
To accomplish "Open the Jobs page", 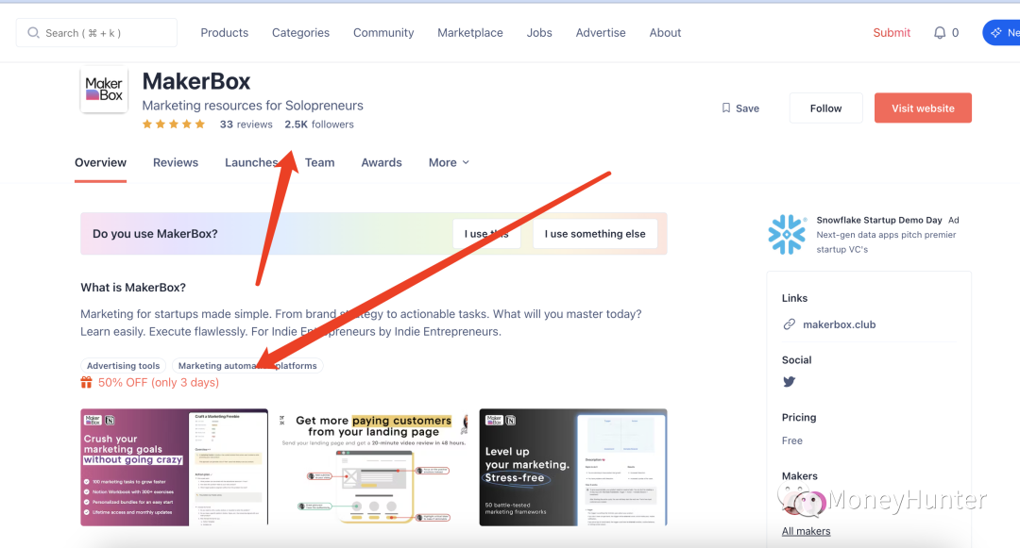I will tap(539, 32).
